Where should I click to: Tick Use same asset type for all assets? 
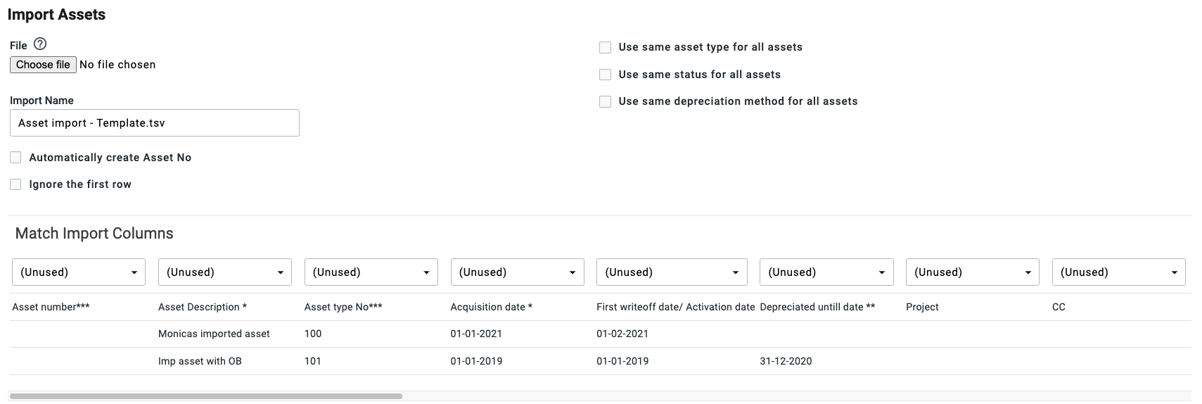605,47
